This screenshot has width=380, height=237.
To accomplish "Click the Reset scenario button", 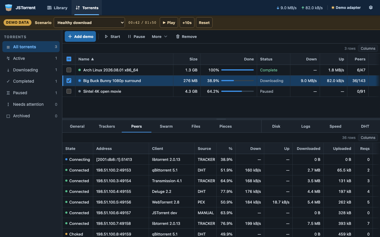I will [x=204, y=23].
